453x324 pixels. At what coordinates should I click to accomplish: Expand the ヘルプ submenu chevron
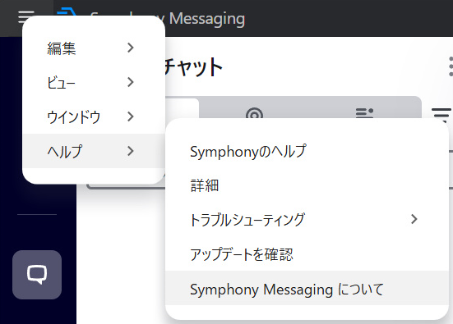(x=131, y=151)
